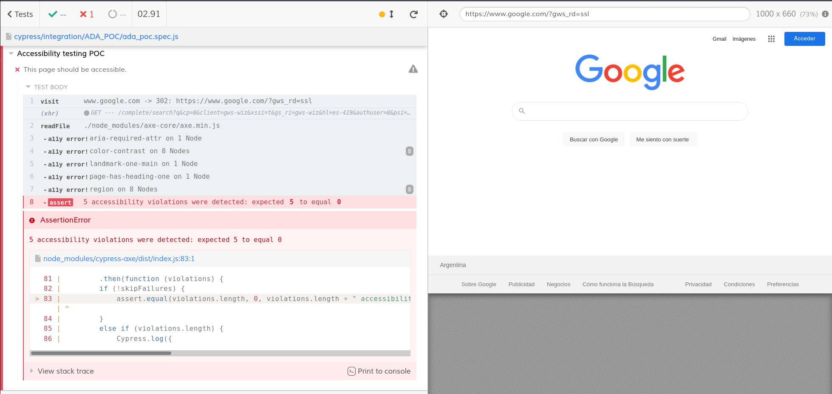Viewport: 832px width, 394px height.
Task: Open cypress-axe/dist/index.js:83:1 file link
Action: [119, 259]
